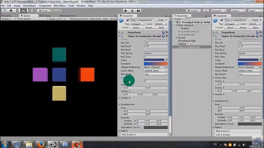Open the Layers dropdown
This screenshot has width=264, height=148.
238,11
